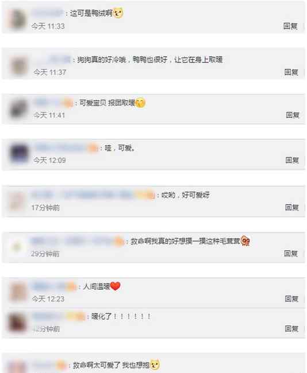The height and width of the screenshot is (373, 307).
Task: Click the yellow face emoji after 抱团取暖
Action: [x=140, y=103]
